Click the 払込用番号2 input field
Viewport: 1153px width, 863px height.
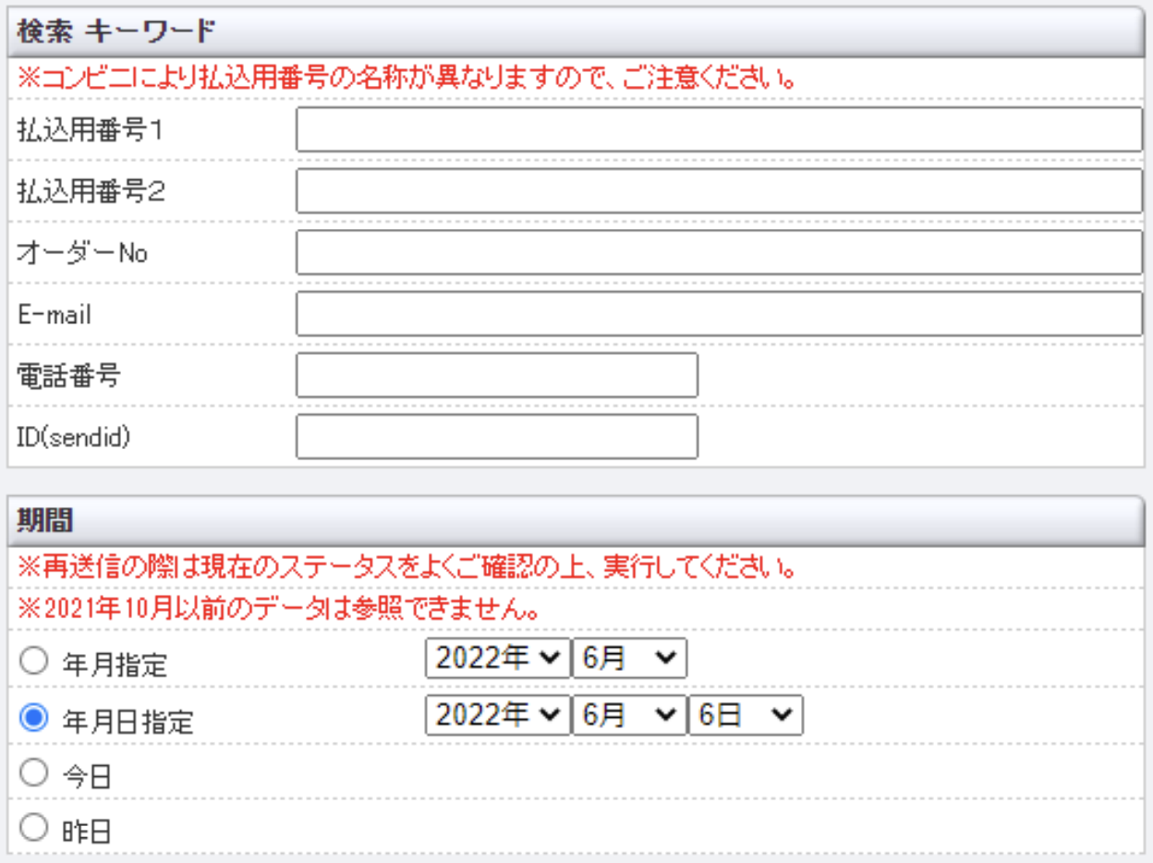tap(720, 191)
